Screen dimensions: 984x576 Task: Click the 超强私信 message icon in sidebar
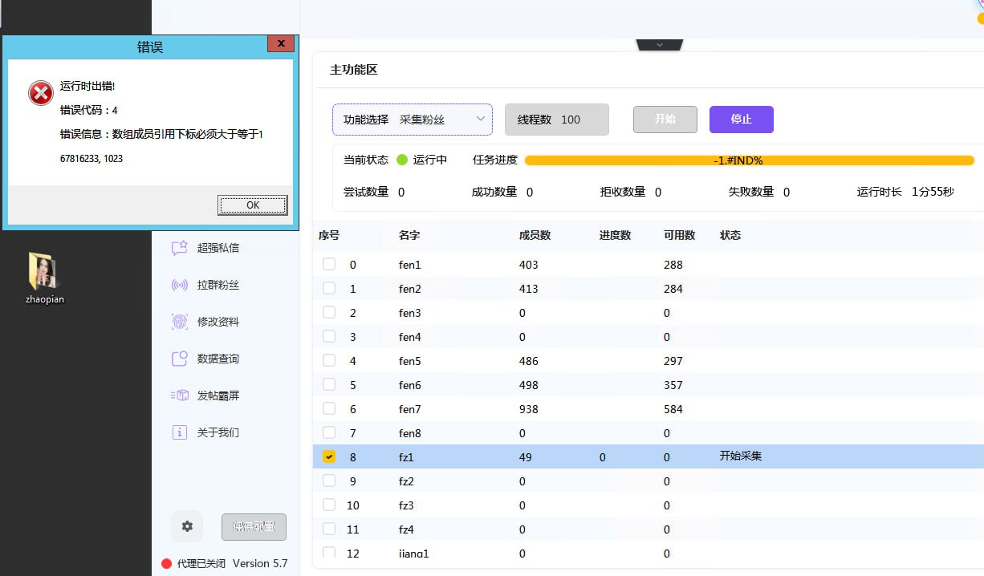click(180, 248)
